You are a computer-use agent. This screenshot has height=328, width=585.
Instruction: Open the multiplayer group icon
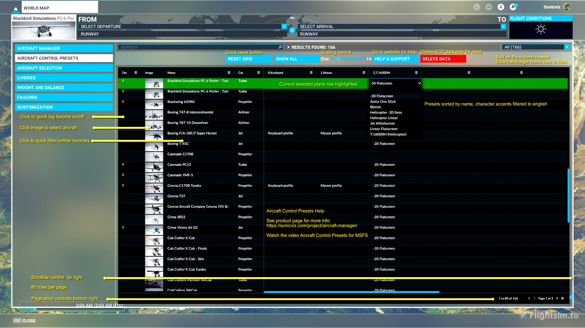click(x=488, y=7)
